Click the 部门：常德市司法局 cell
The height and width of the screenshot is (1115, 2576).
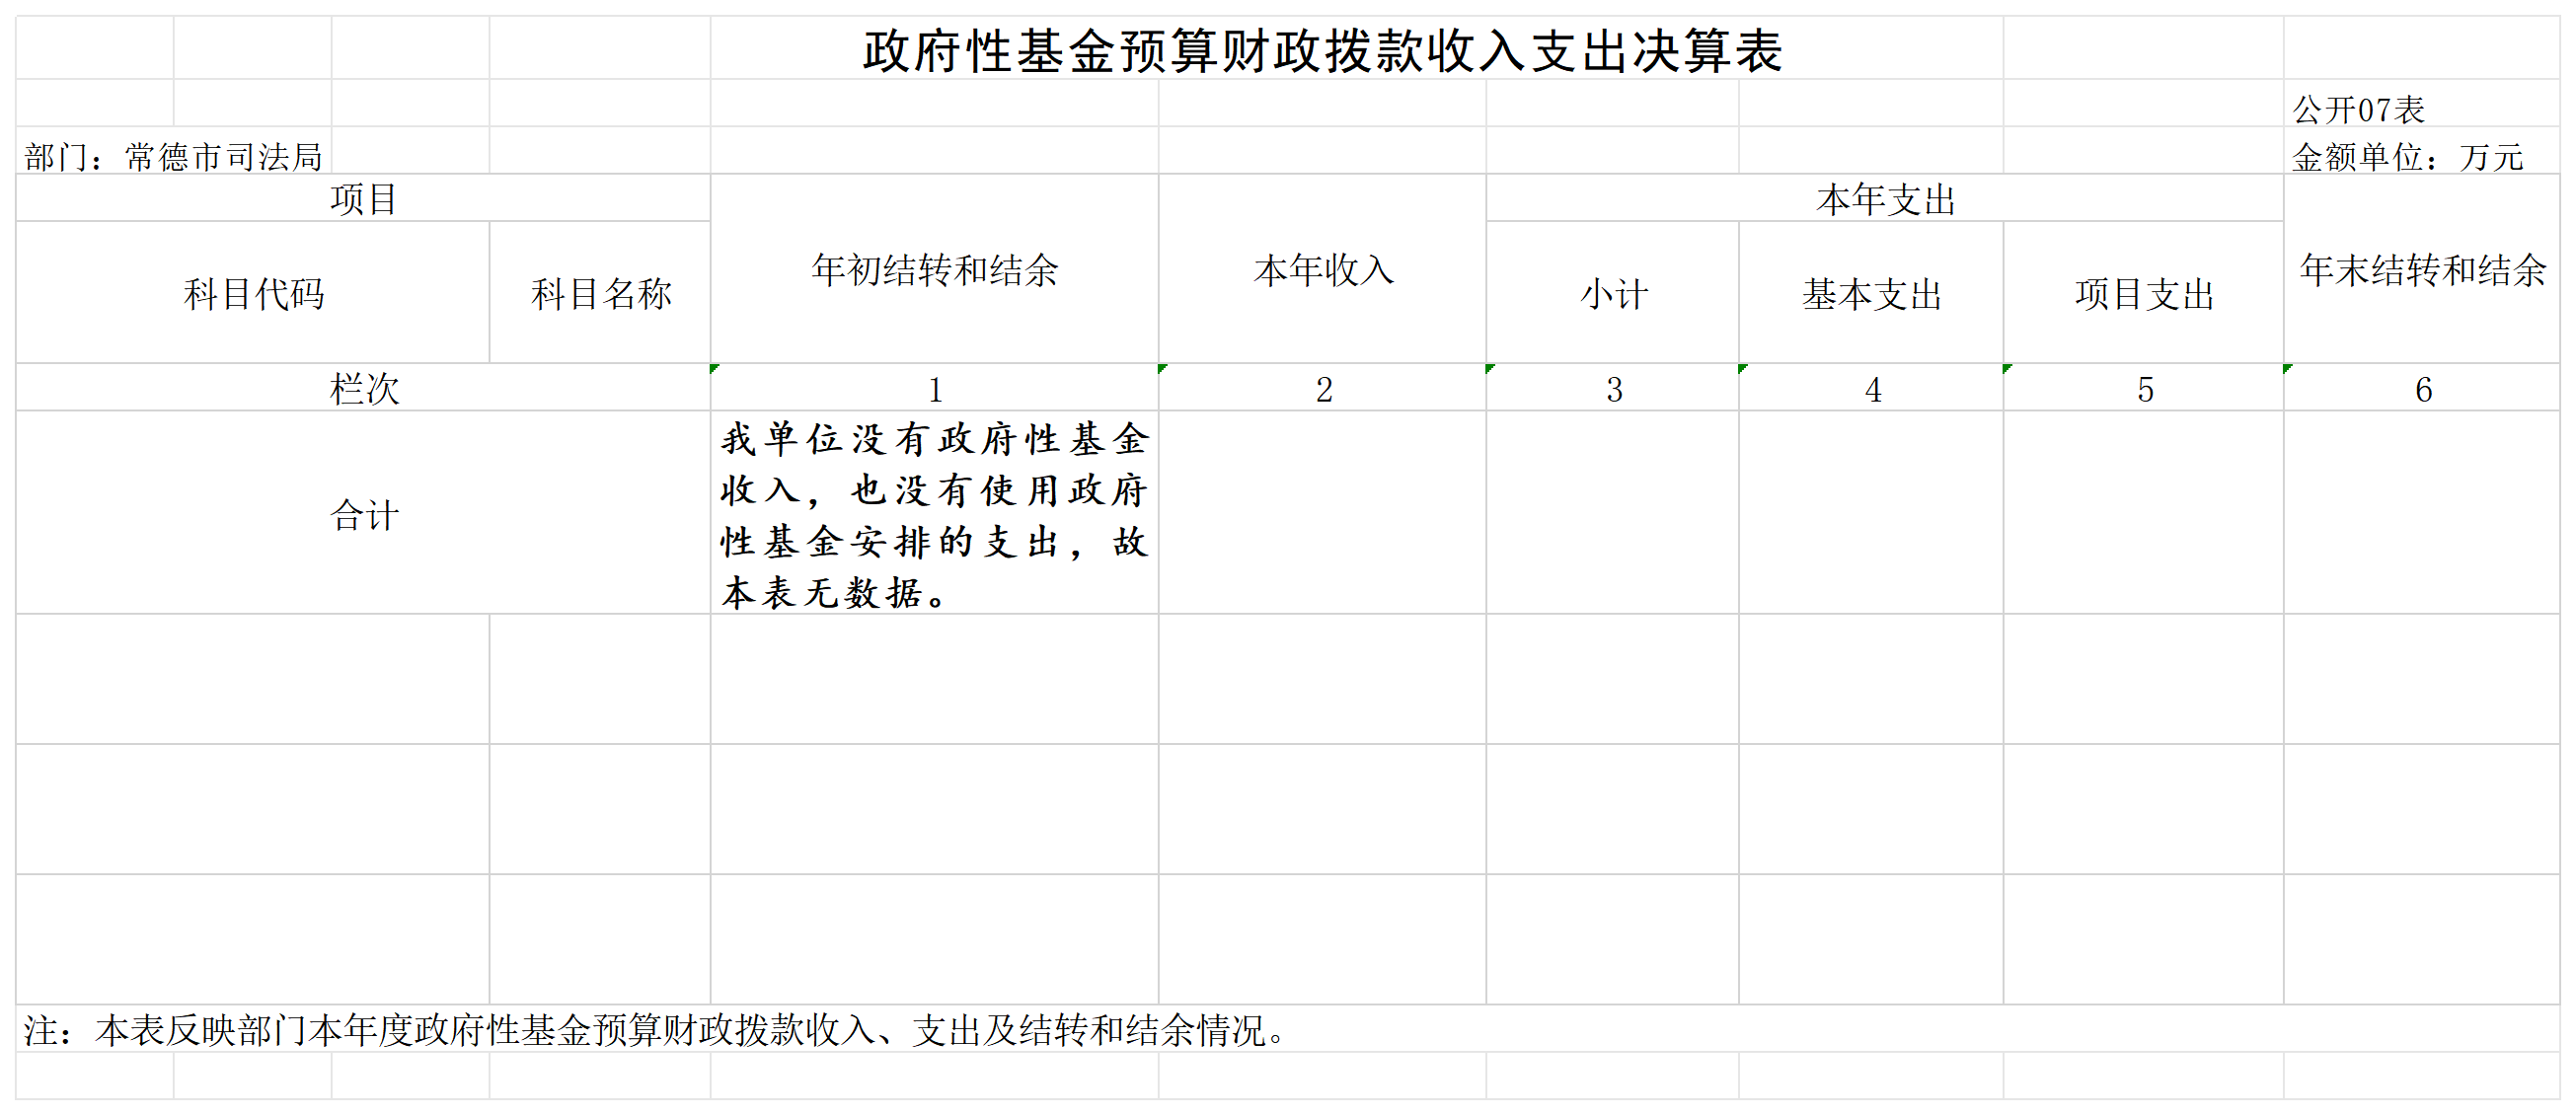click(x=173, y=156)
